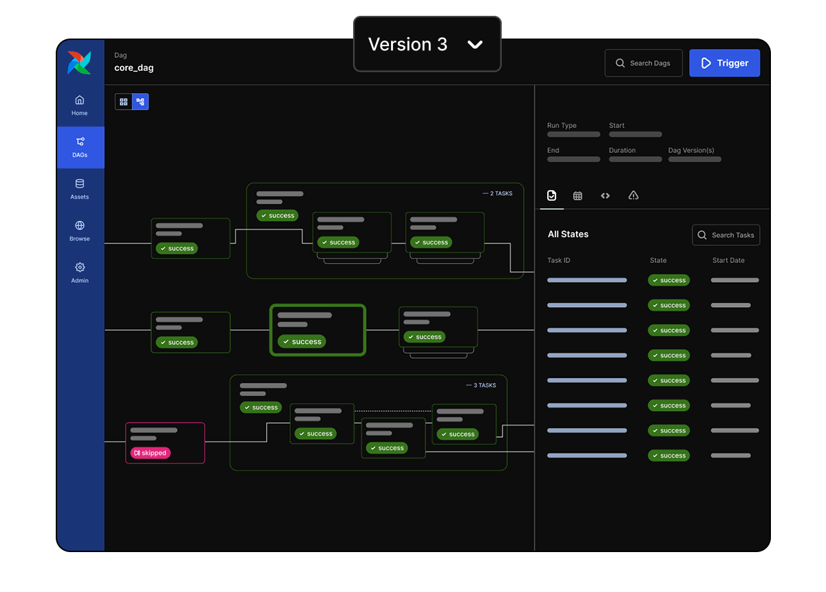Screen dimensions: 826x592
Task: Click the Search Dags field
Action: pyautogui.click(x=643, y=63)
